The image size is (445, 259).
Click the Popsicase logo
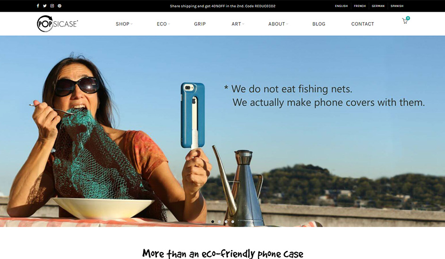coord(57,24)
